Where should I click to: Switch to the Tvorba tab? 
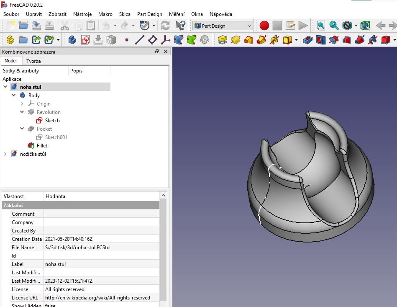pyautogui.click(x=33, y=61)
